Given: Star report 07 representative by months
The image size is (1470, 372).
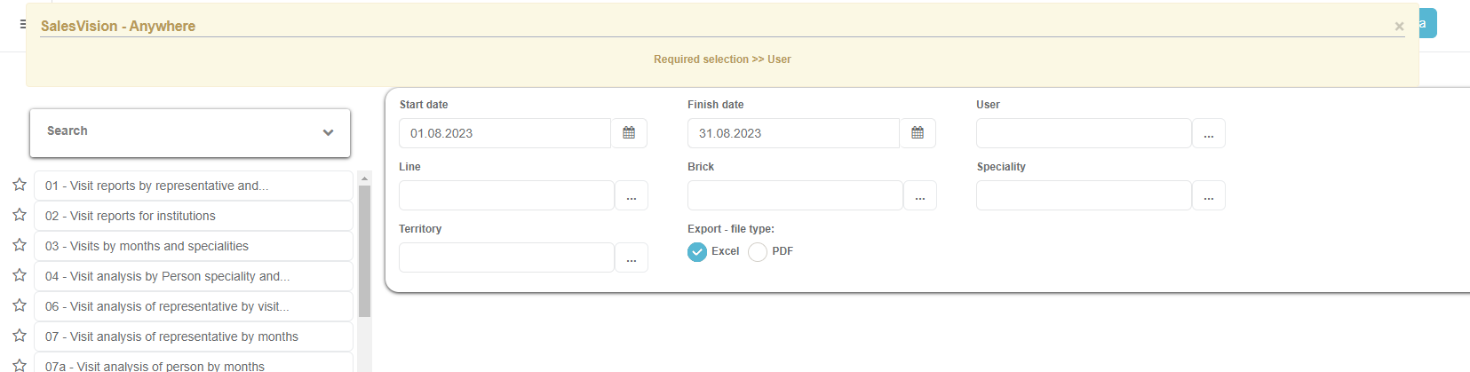Looking at the screenshot, I should tap(20, 336).
